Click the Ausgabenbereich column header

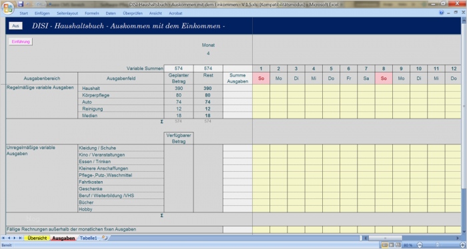click(x=42, y=79)
